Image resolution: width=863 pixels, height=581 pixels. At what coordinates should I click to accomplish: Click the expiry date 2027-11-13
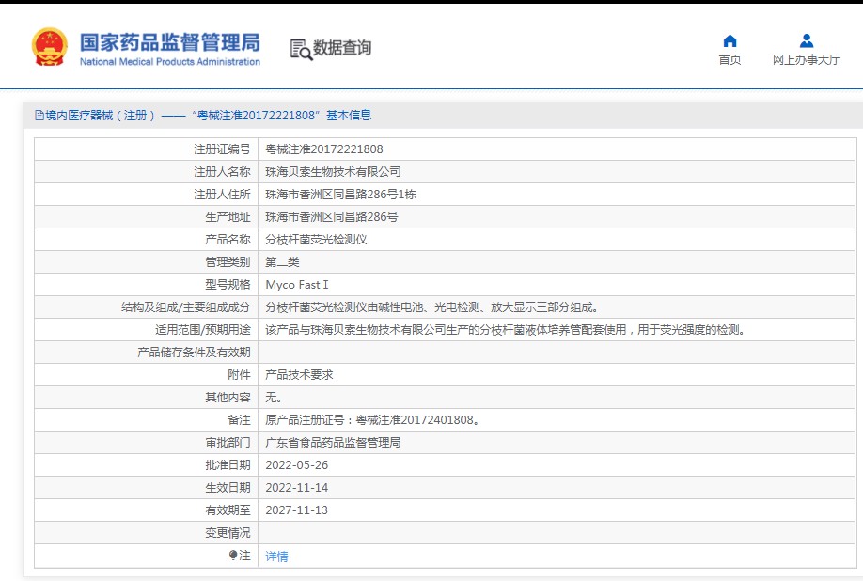[x=297, y=510]
